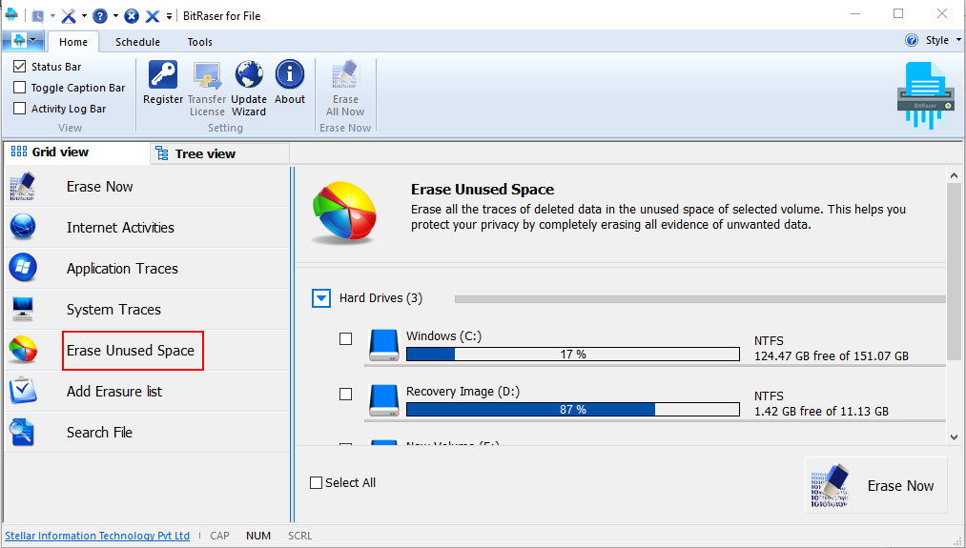Click the help icon next to Style
The width and height of the screenshot is (966, 548).
[912, 40]
